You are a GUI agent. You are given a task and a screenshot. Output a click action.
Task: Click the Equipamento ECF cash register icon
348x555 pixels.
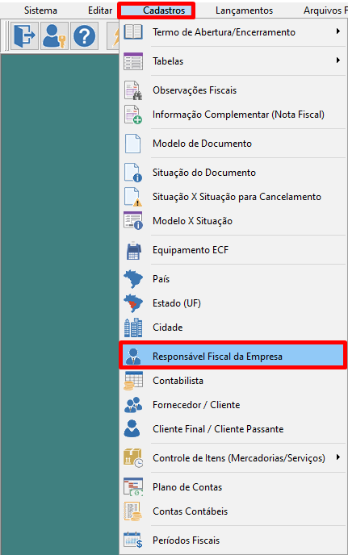point(133,250)
